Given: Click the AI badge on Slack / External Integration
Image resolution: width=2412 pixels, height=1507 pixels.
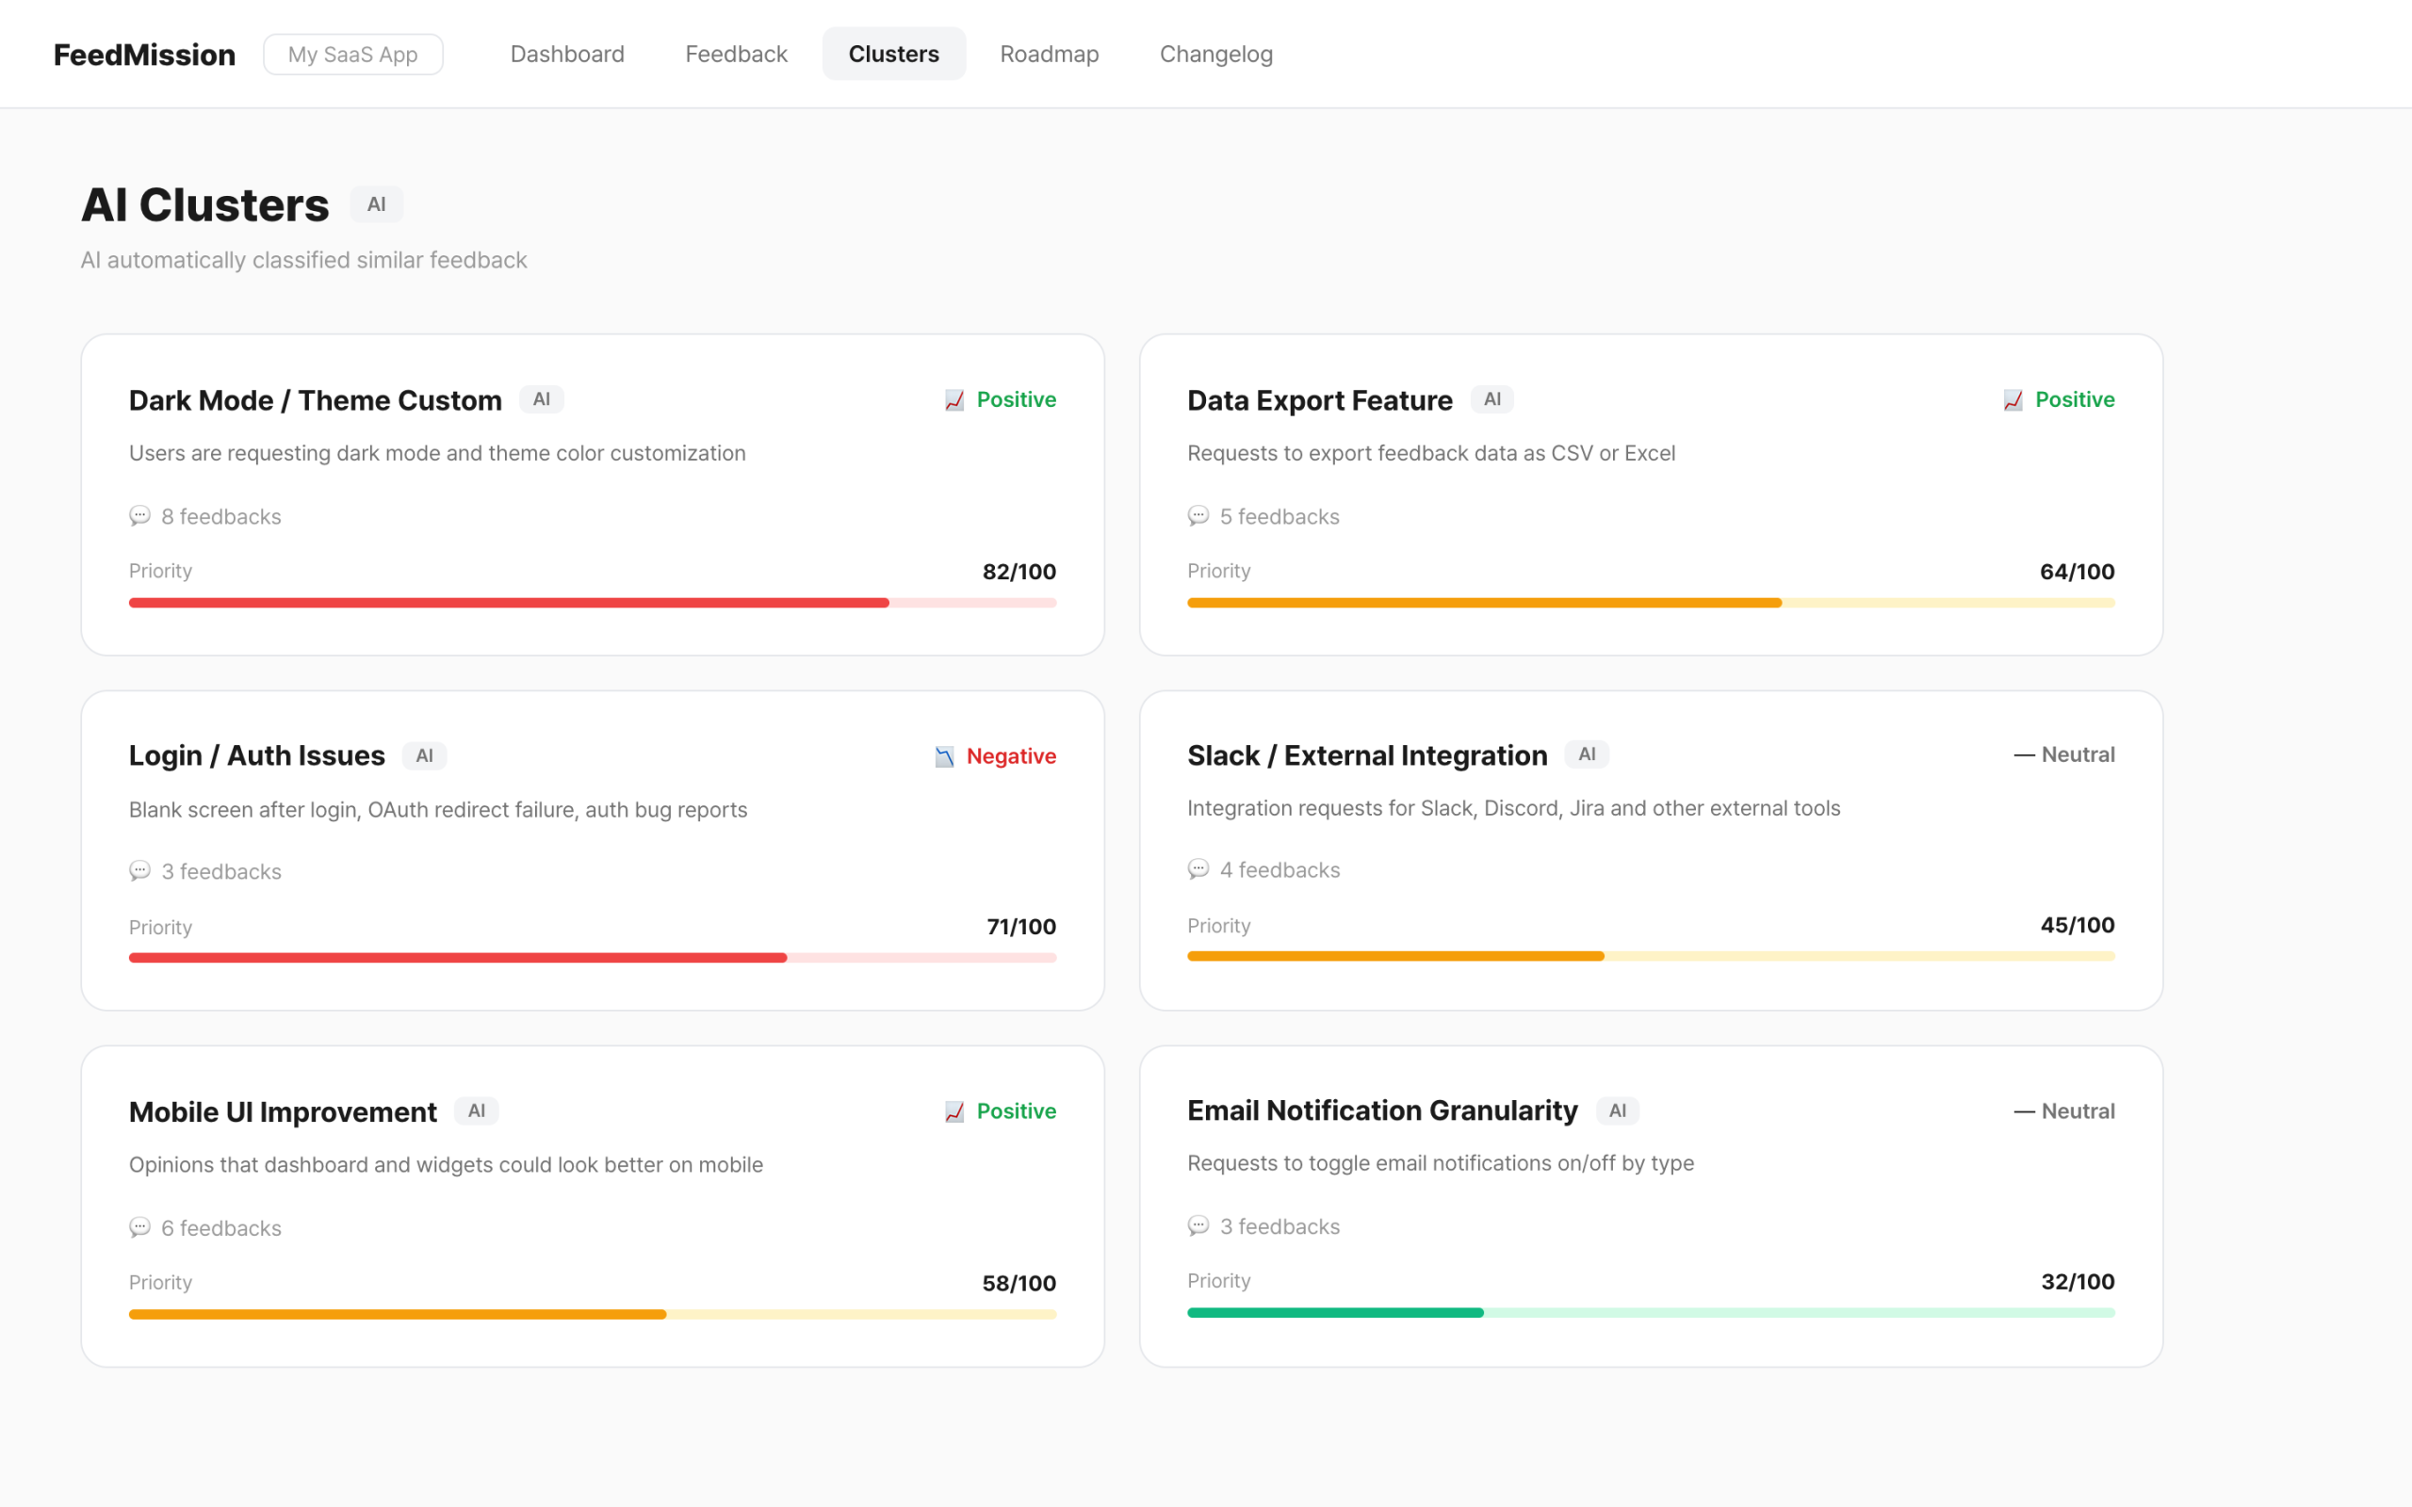Looking at the screenshot, I should [x=1587, y=754].
